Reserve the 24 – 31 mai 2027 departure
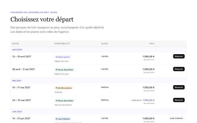The width and height of the screenshot is (197, 123). click(x=179, y=100)
